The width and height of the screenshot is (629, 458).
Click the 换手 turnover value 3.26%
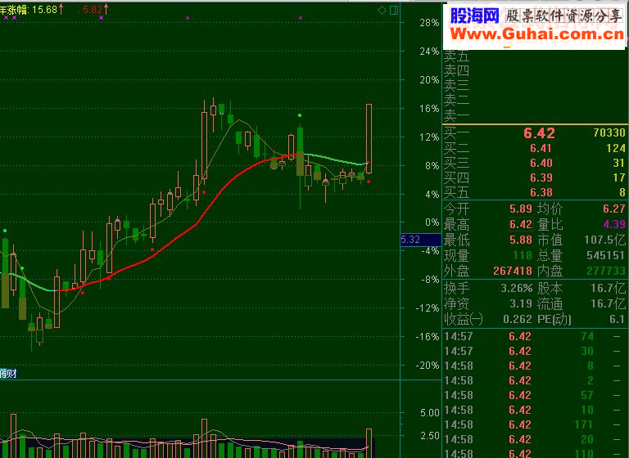[x=517, y=288]
